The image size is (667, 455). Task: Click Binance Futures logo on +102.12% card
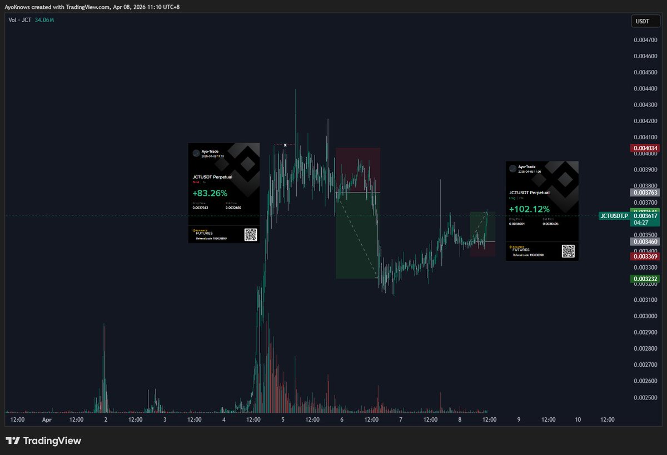520,250
